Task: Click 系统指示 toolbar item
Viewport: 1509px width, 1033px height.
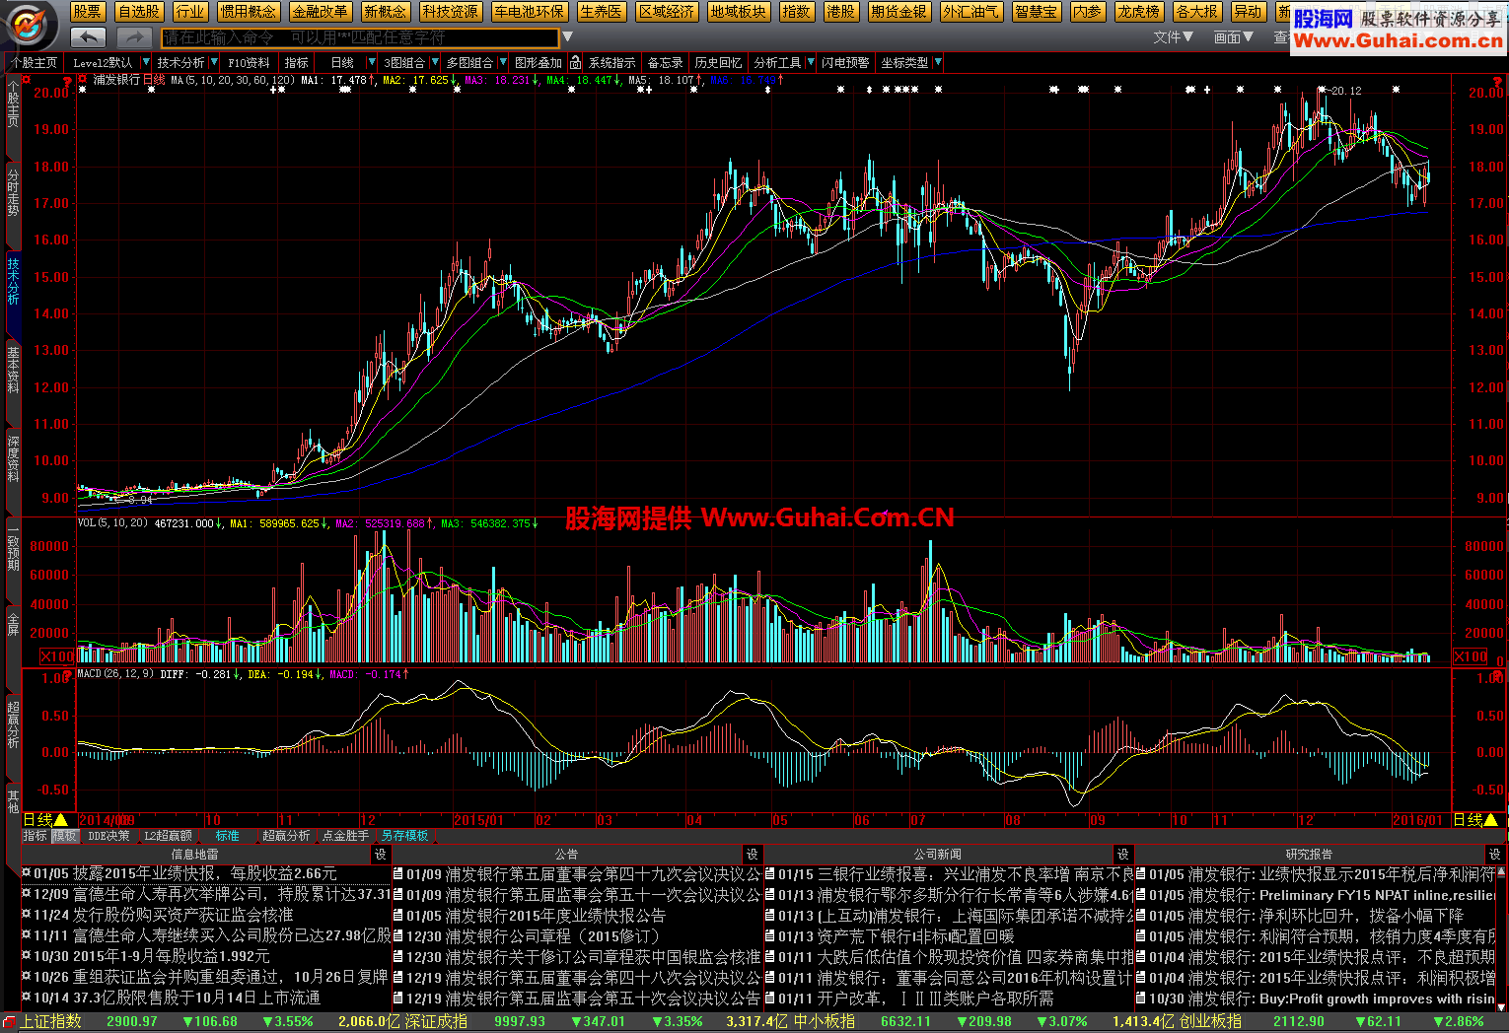Action: coord(612,62)
